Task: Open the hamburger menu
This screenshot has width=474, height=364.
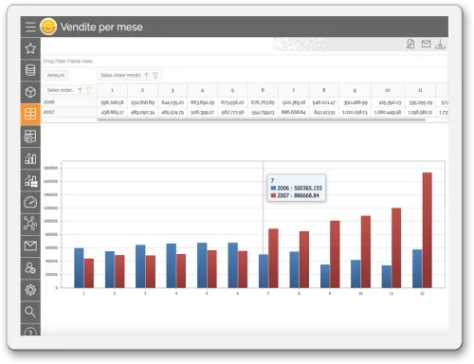Action: coord(30,27)
